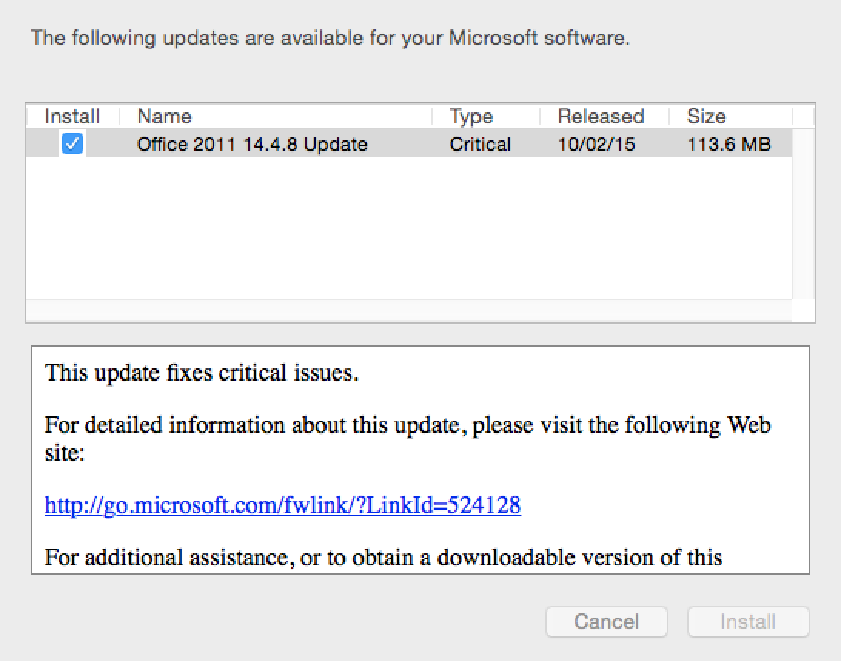Click the 'following updates are available' heading text

pyautogui.click(x=330, y=38)
